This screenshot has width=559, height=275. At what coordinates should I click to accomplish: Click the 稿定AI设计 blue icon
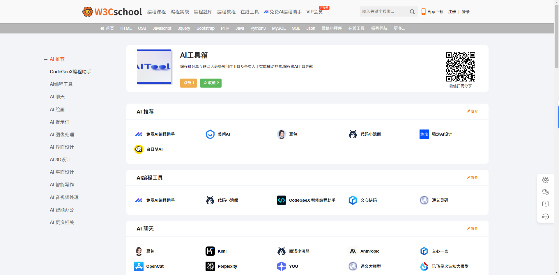[x=424, y=134]
